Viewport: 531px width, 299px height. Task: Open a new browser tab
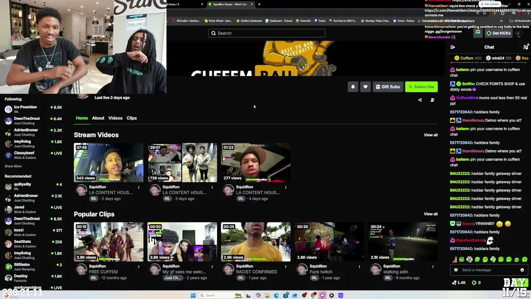point(259,5)
